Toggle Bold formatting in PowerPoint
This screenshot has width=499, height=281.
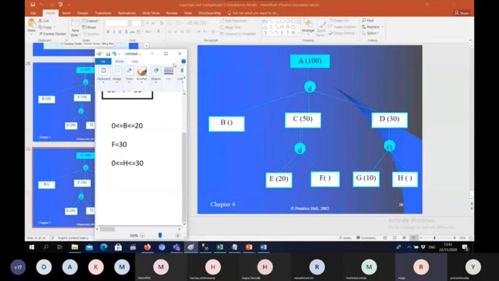click(x=107, y=32)
